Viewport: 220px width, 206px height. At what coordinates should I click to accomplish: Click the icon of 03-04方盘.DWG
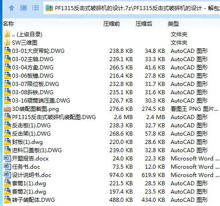pos(7,67)
